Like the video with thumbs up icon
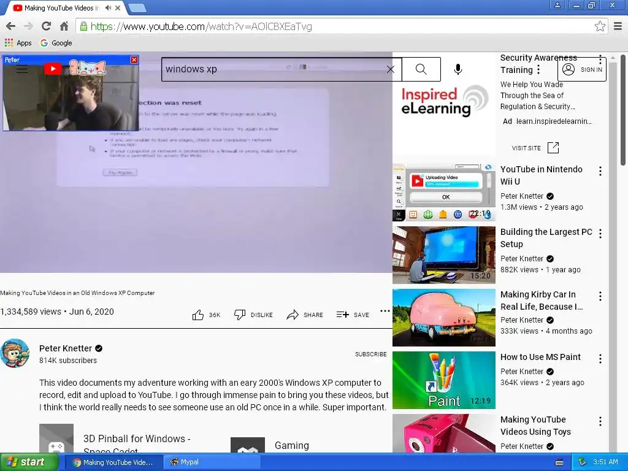The height and width of the screenshot is (471, 628). tap(198, 315)
